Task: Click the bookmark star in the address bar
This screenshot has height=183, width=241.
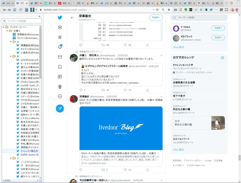Action: pyautogui.click(x=169, y=10)
